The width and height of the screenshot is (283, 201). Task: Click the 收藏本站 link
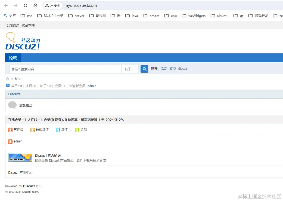pos(28,25)
